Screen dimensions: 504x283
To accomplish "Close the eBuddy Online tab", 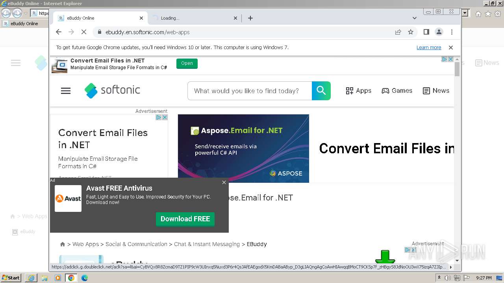I will click(x=141, y=18).
